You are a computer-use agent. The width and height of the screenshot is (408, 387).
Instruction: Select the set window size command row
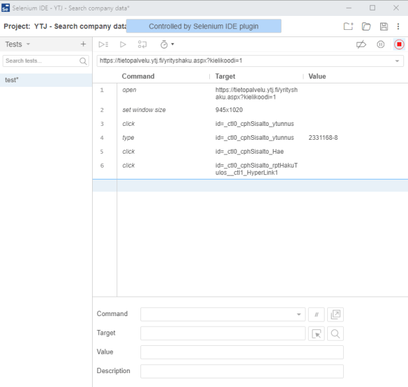pos(250,110)
